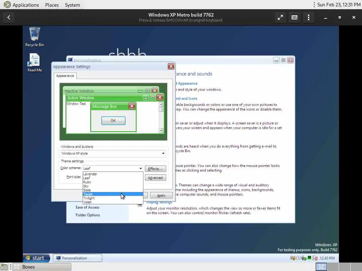
Task: Click the show desktop icon in bottom panel
Action: click(x=4, y=267)
